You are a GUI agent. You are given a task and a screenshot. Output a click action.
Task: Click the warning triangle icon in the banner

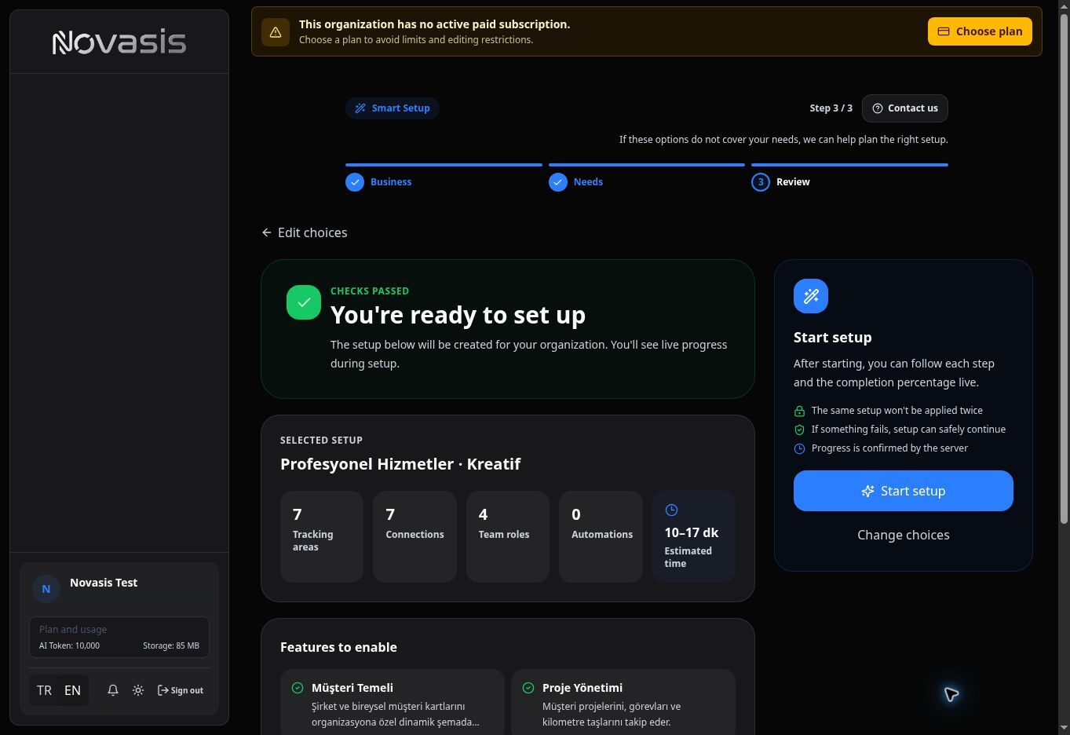276,32
